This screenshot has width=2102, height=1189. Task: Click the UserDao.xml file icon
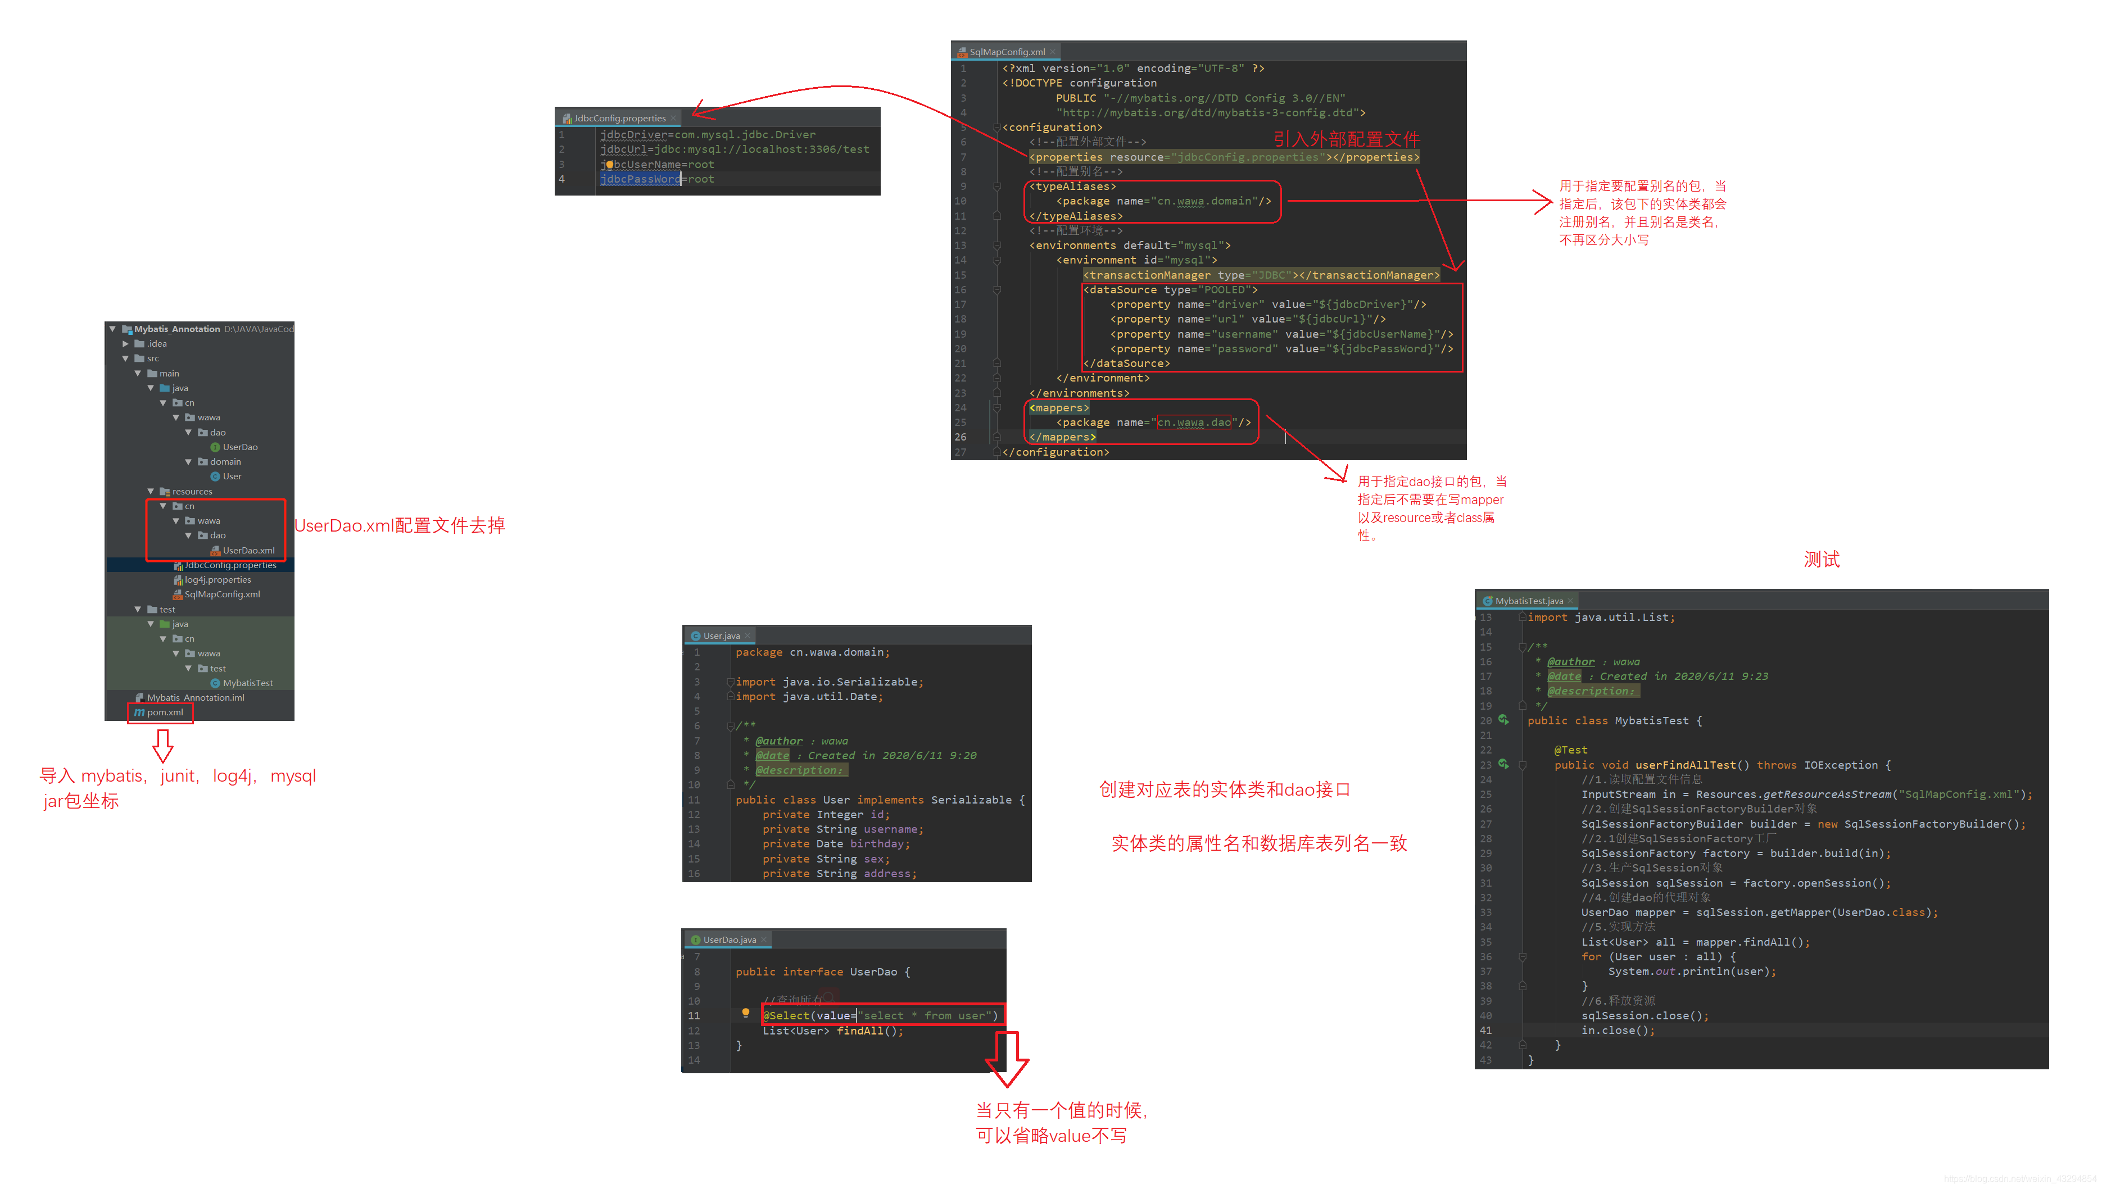click(215, 551)
